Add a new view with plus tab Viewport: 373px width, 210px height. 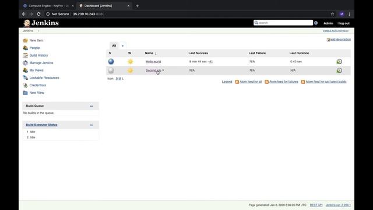point(122,45)
